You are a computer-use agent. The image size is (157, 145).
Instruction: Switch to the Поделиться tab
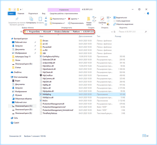click(x=33, y=14)
